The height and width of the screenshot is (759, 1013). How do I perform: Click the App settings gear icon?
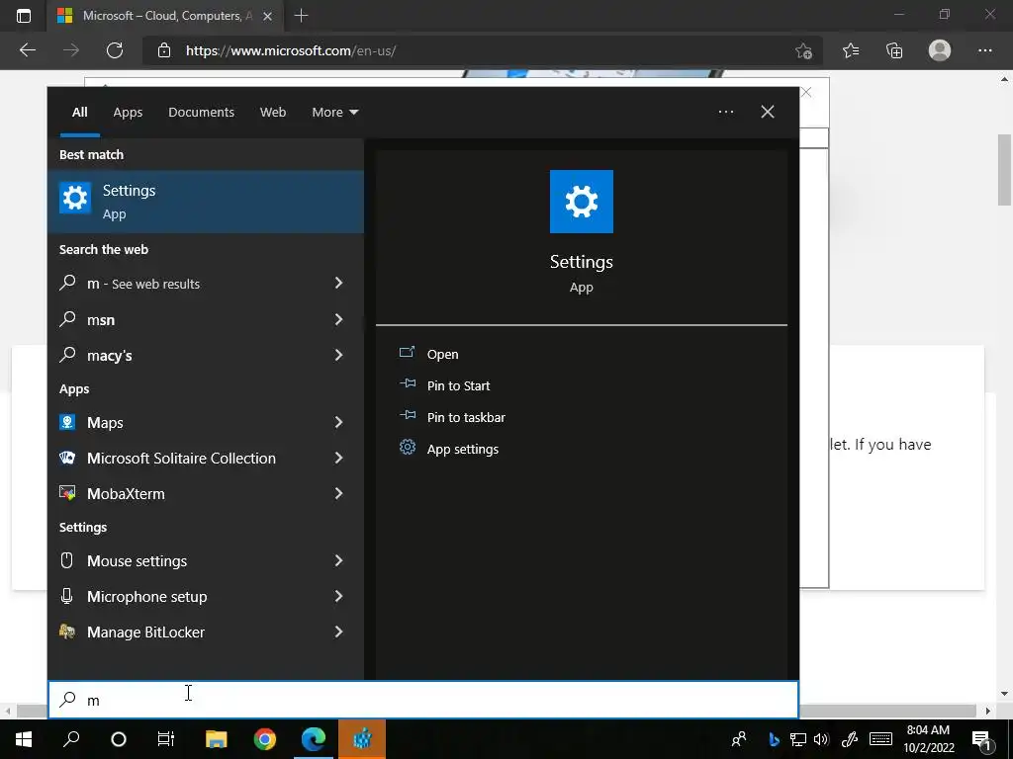click(x=407, y=448)
